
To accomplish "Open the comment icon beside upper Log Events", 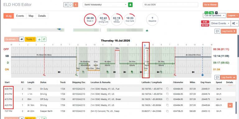I will coord(218,31).
